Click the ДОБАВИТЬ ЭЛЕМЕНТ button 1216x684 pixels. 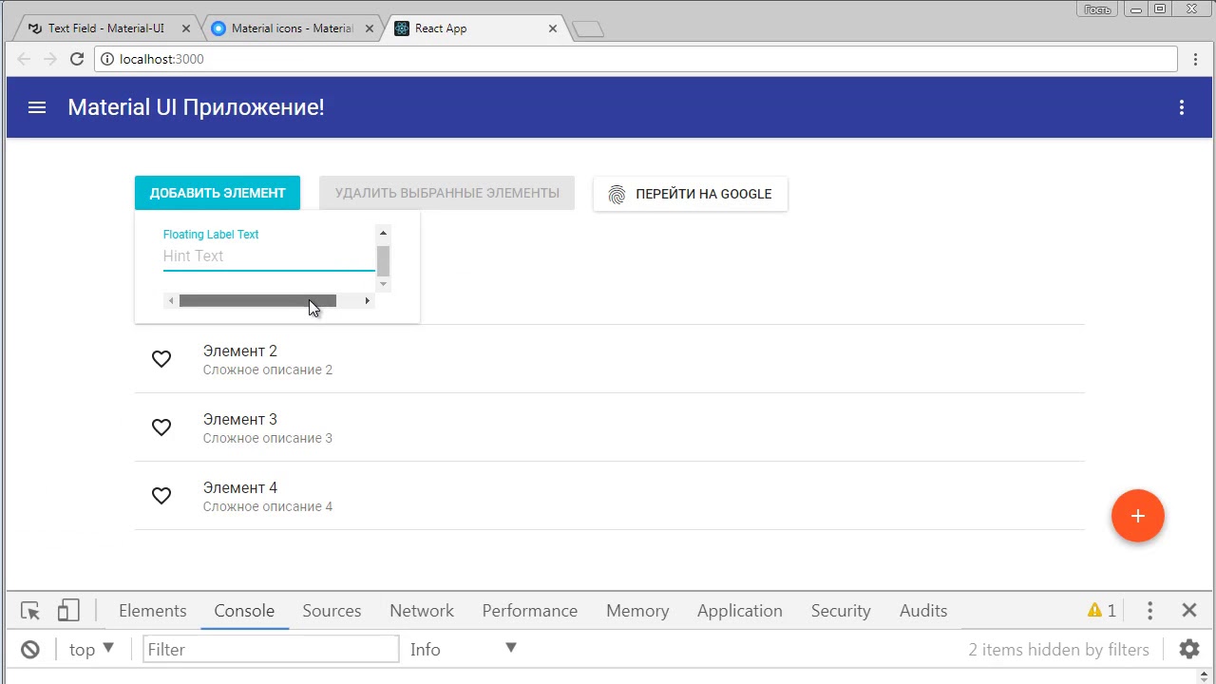[x=218, y=193]
